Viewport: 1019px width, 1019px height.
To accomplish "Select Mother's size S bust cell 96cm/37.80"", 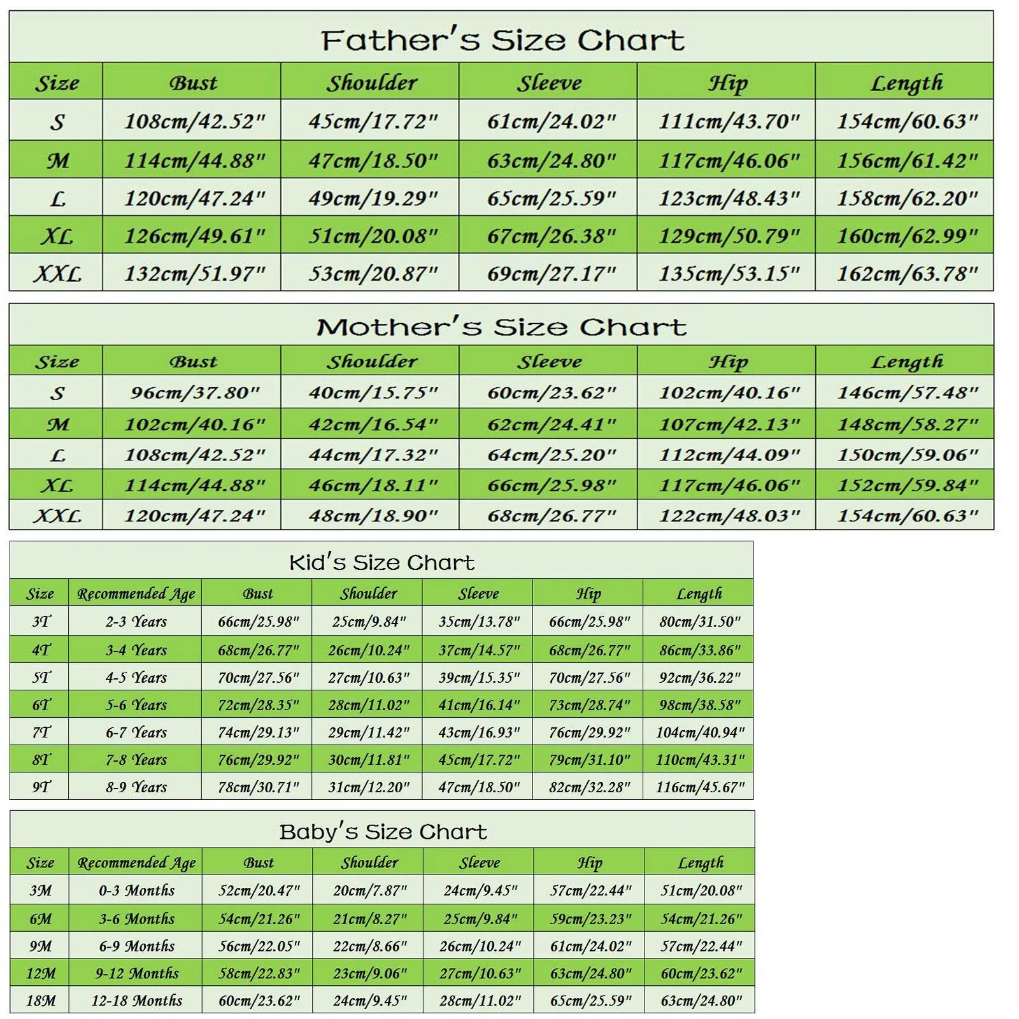I will coord(194,392).
